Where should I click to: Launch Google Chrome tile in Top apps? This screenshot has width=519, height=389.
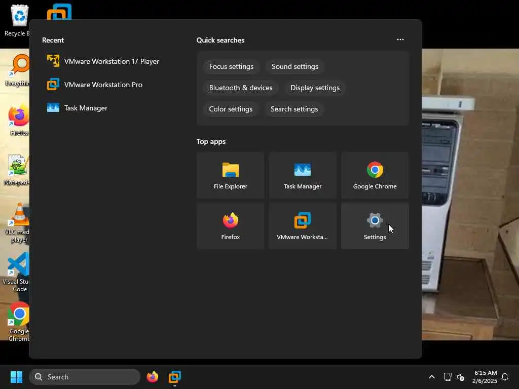click(375, 175)
